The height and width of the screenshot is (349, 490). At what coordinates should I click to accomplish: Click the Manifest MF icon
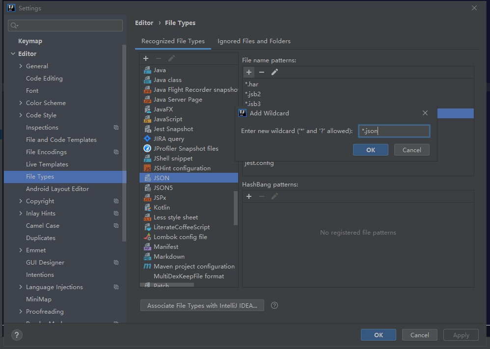coord(147,247)
